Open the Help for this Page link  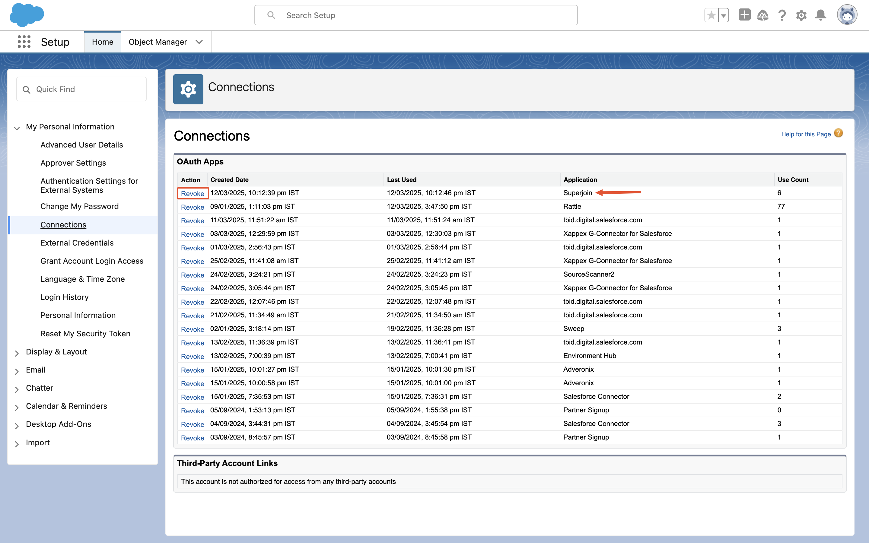pyautogui.click(x=806, y=134)
